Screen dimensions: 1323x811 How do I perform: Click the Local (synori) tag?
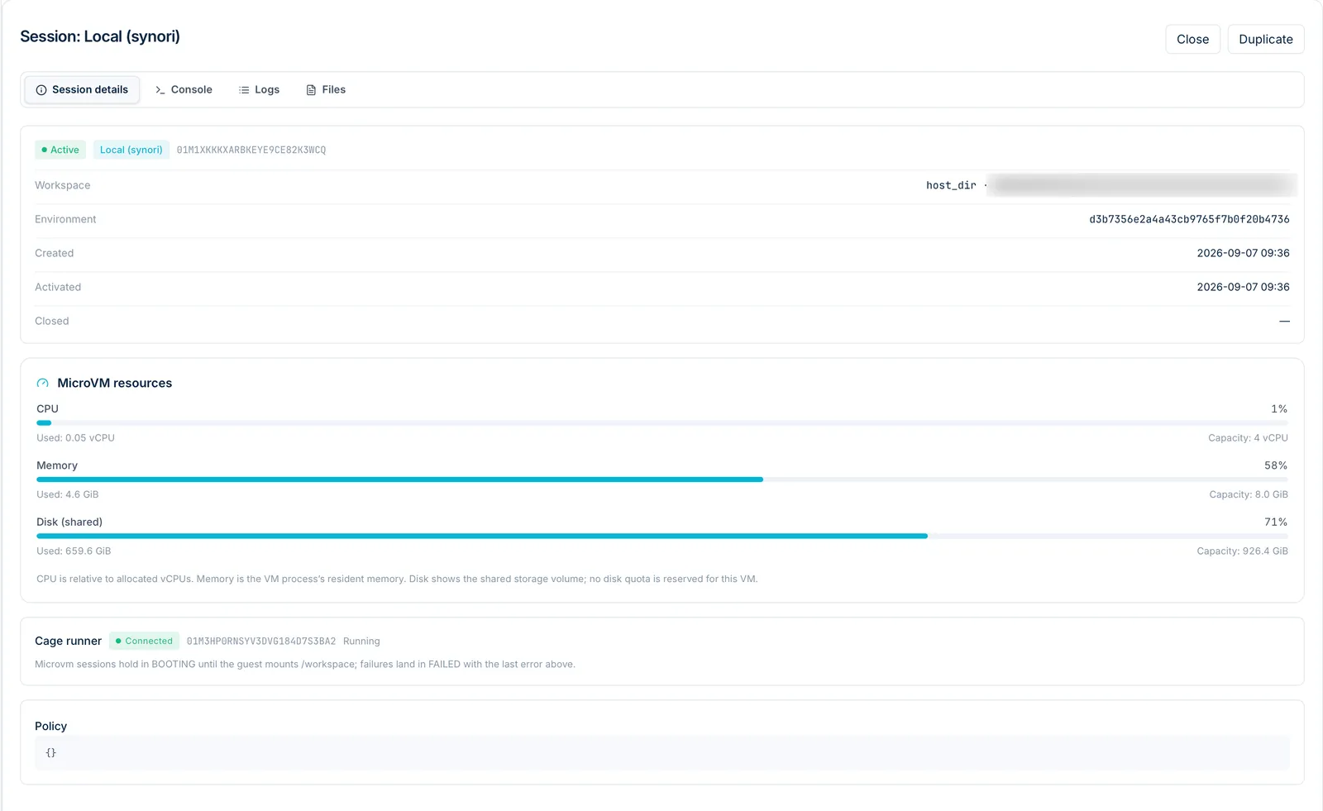pos(131,150)
